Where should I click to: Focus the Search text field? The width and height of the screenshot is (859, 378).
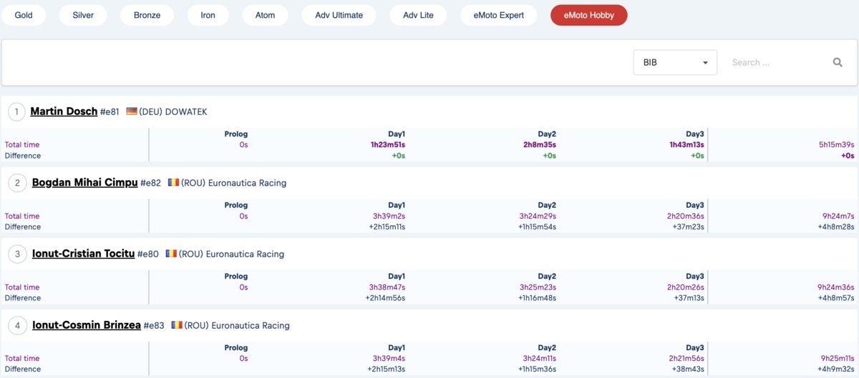click(777, 62)
